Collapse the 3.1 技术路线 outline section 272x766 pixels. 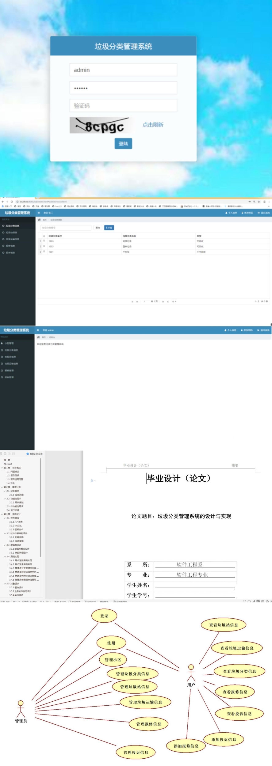pos(5,518)
